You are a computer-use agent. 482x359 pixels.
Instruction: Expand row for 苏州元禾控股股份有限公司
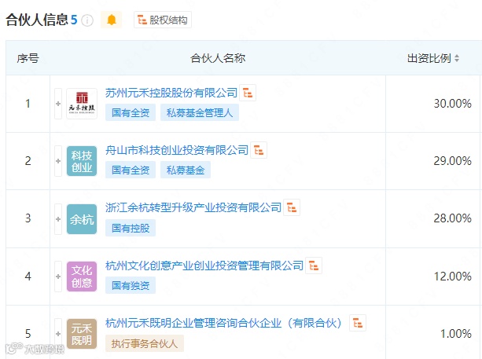click(58, 104)
